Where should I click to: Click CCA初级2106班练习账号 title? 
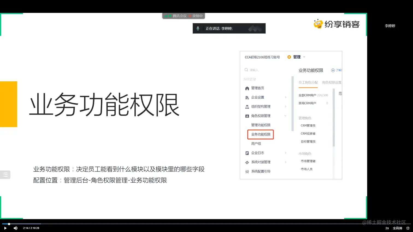pos(262,57)
